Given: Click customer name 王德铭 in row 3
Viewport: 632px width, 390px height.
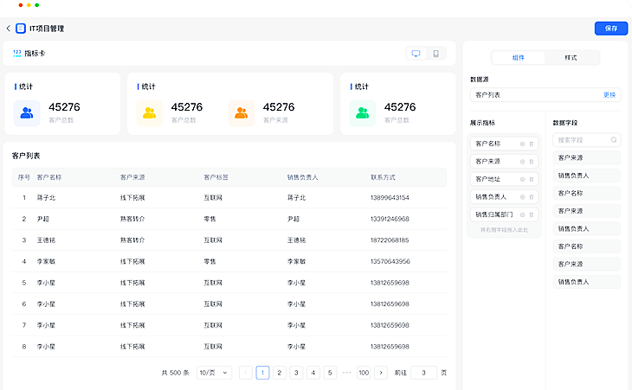Looking at the screenshot, I should [47, 240].
